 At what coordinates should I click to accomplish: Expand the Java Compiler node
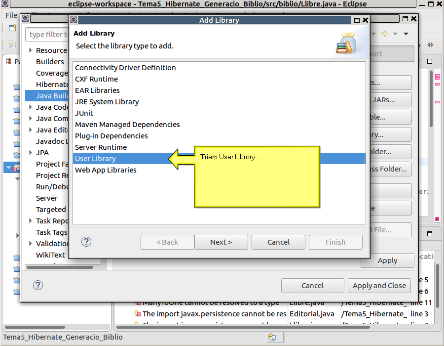click(x=31, y=119)
